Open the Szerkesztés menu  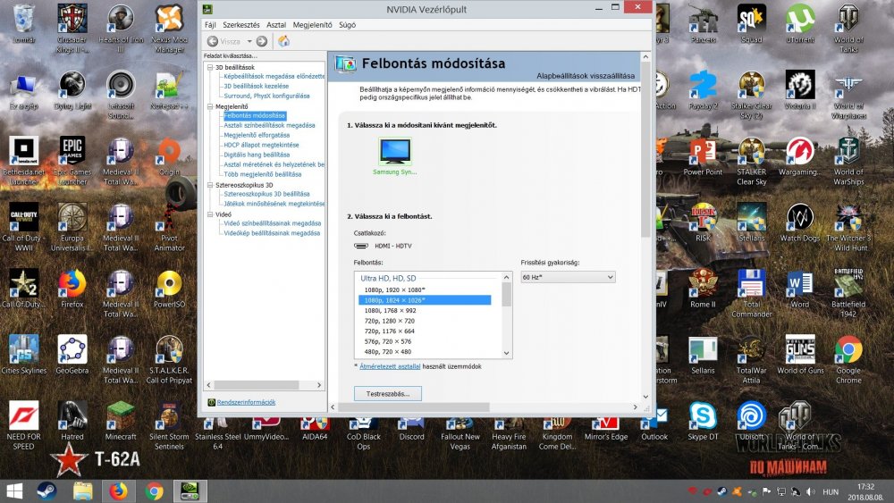(241, 25)
